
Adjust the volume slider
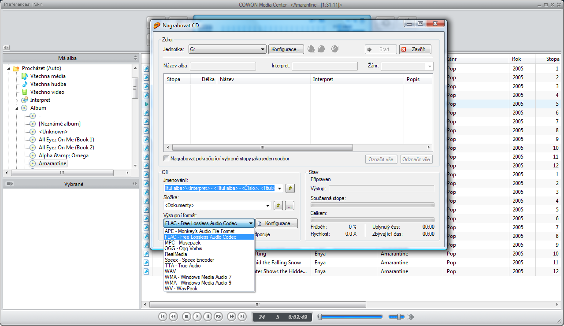click(x=397, y=316)
